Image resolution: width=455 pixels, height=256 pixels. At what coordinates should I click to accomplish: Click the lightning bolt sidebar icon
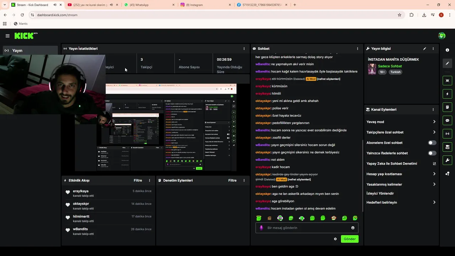tap(447, 94)
